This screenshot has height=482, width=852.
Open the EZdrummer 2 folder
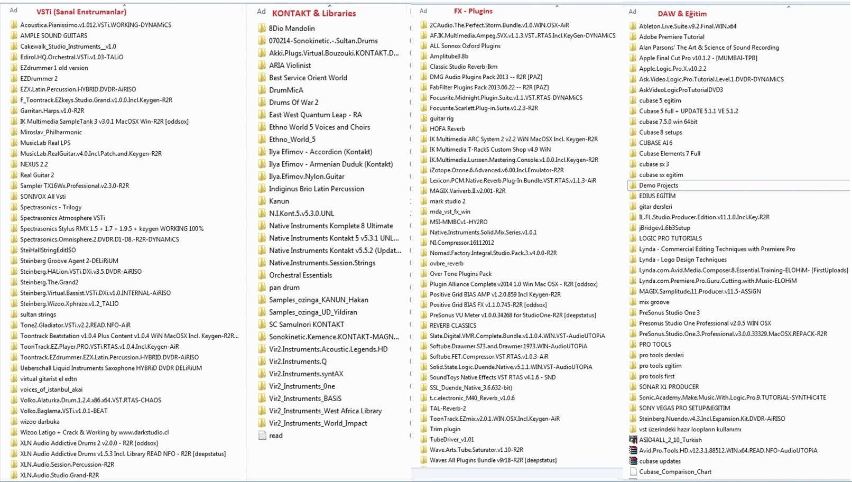click(39, 78)
